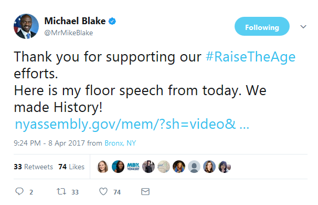Click the gray default silhouette avatar
This screenshot has height=205, width=318.
(194, 167)
